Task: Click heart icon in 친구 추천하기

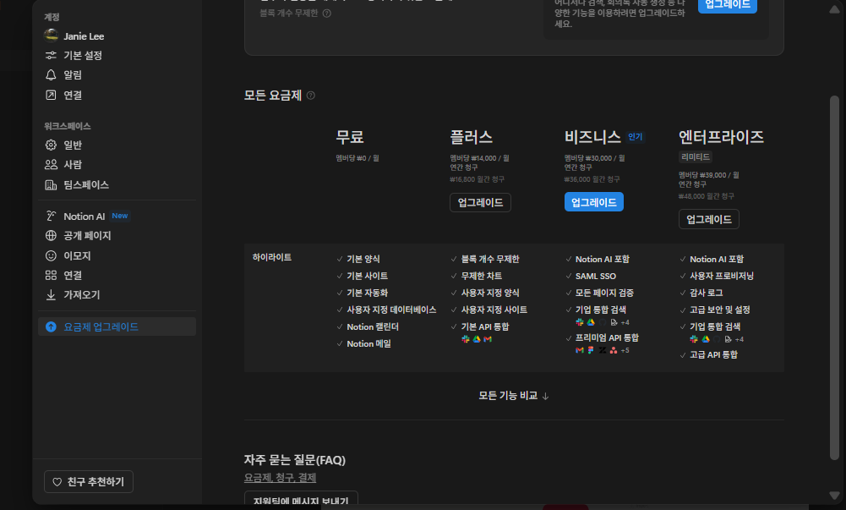Action: tap(57, 482)
